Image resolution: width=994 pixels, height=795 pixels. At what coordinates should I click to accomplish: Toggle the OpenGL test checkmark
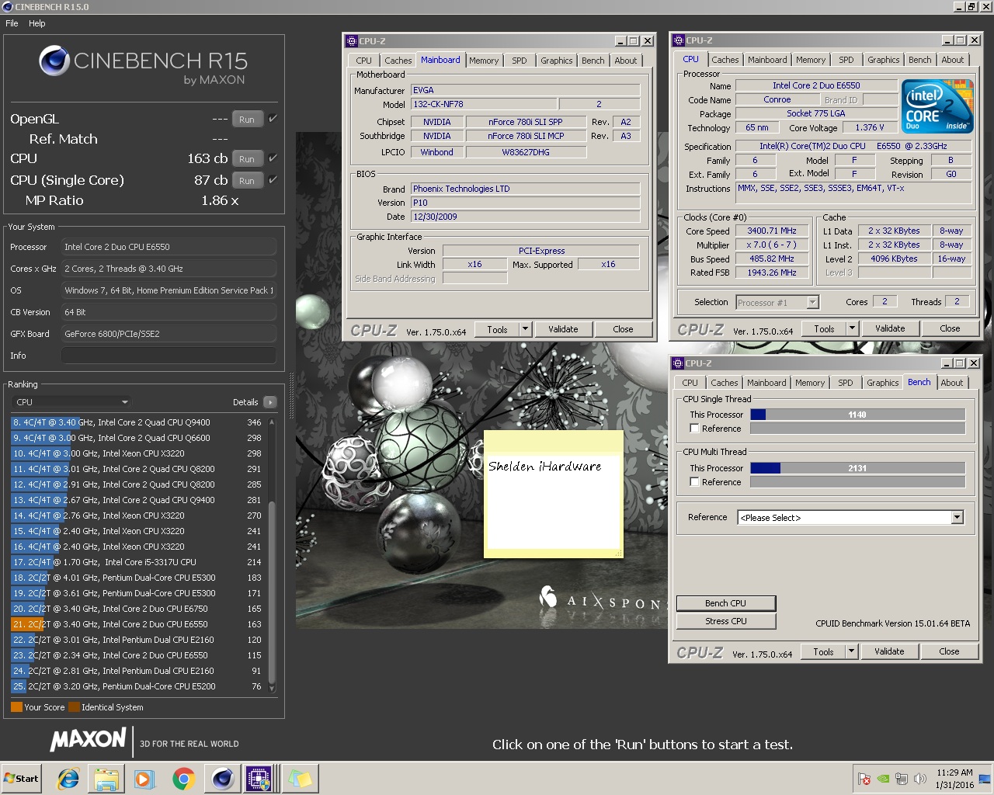(x=273, y=119)
